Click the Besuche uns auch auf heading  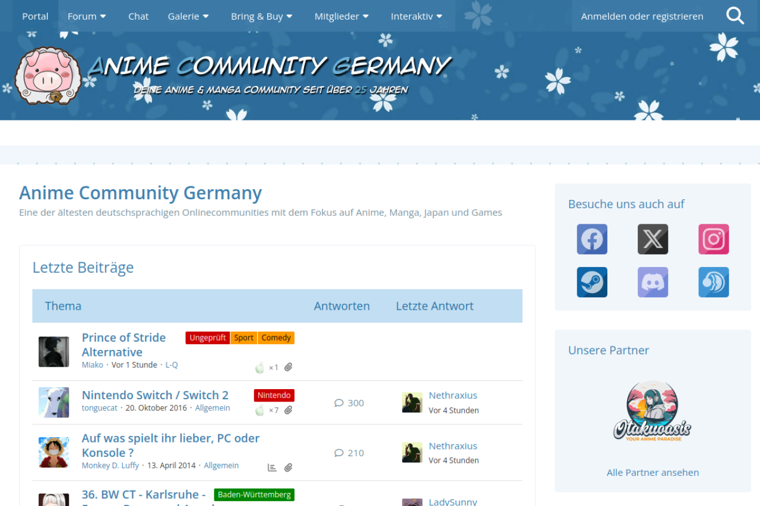(x=626, y=204)
